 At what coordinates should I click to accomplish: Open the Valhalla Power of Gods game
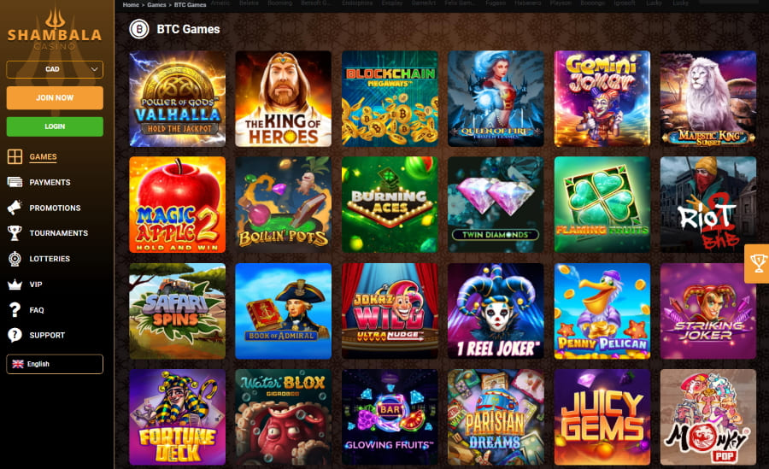(x=177, y=98)
